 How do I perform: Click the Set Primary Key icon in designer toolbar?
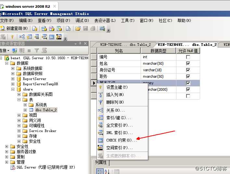12,37
